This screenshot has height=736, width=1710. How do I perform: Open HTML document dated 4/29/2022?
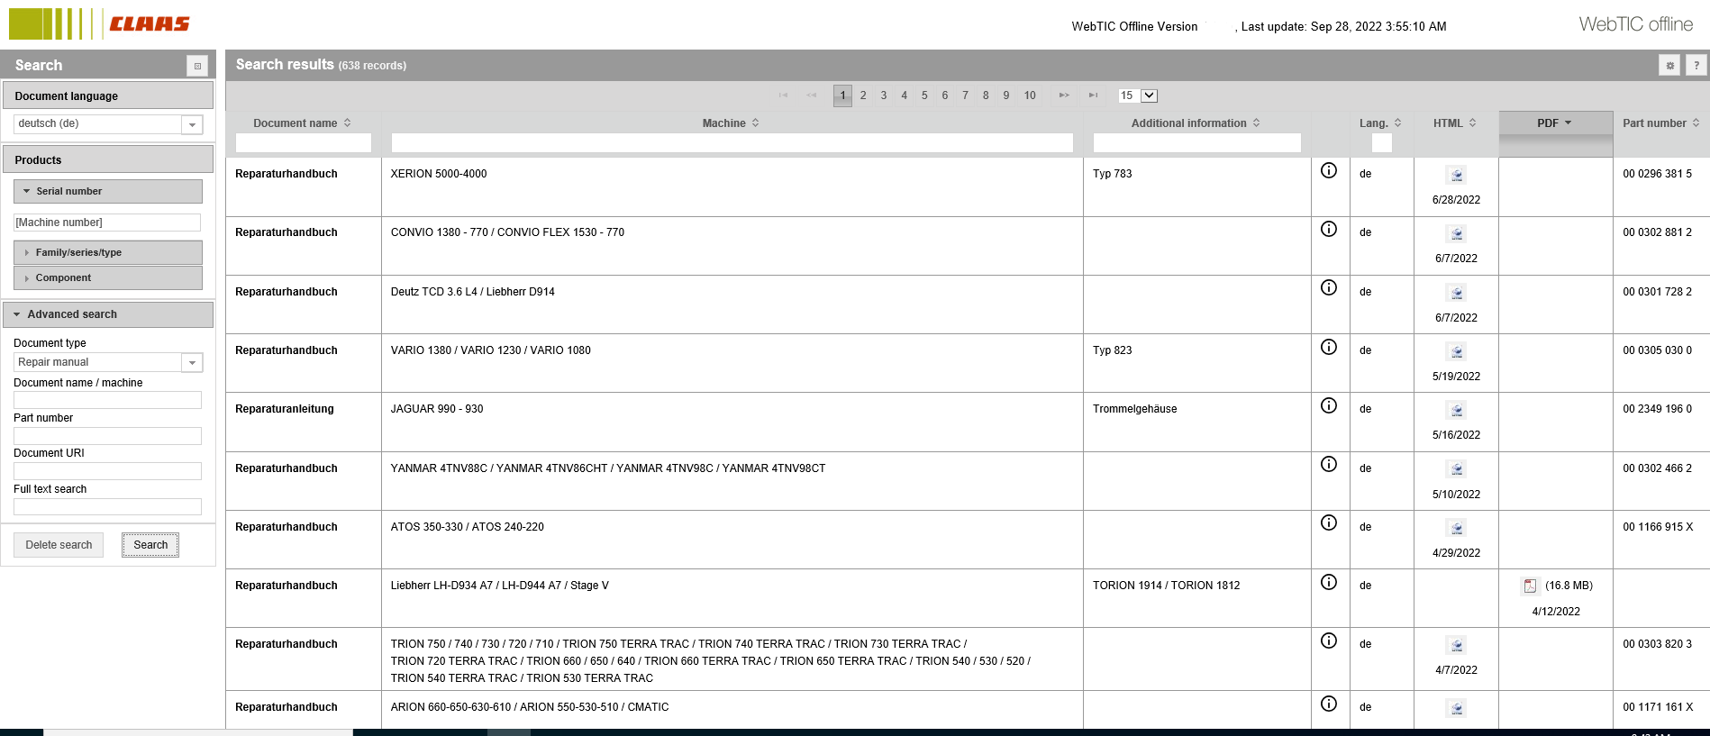point(1456,528)
